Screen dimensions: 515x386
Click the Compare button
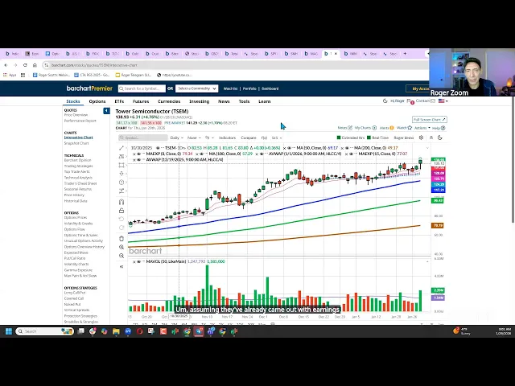coord(249,138)
